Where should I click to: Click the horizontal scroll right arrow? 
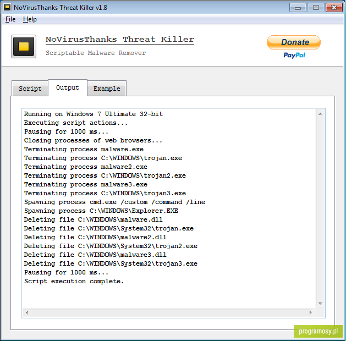311,312
